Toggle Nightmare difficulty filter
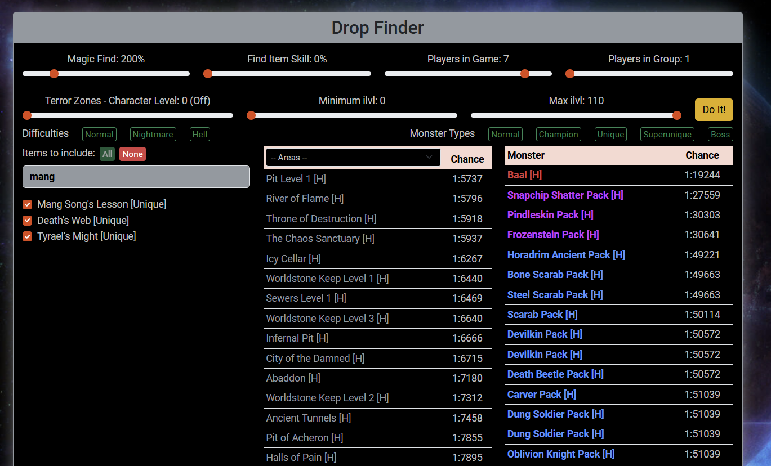771x466 pixels. [x=153, y=135]
